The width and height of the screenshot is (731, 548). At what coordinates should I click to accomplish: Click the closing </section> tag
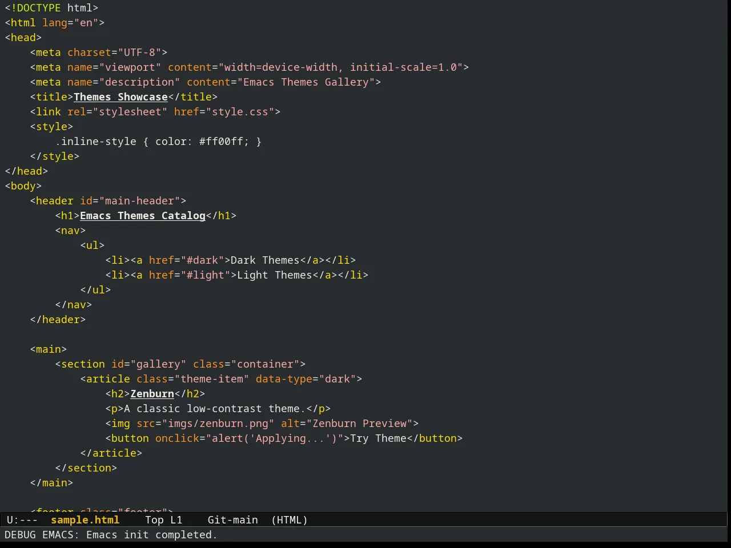[x=86, y=468]
